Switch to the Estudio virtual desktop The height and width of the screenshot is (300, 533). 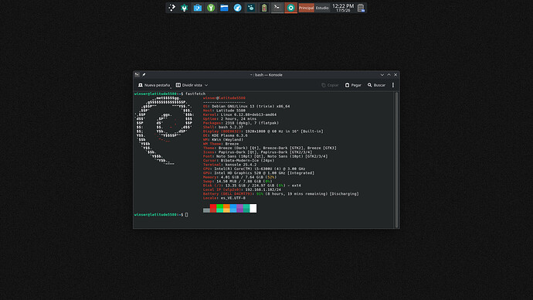[x=322, y=8]
